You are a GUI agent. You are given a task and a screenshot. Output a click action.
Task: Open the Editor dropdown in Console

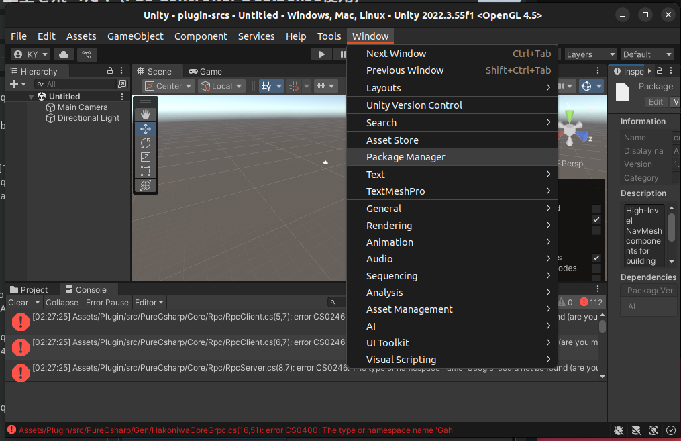pyautogui.click(x=149, y=303)
